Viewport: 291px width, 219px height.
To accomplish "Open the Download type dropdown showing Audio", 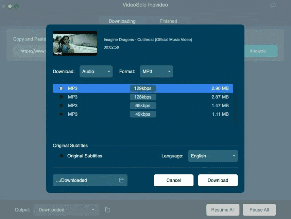I will coord(96,72).
